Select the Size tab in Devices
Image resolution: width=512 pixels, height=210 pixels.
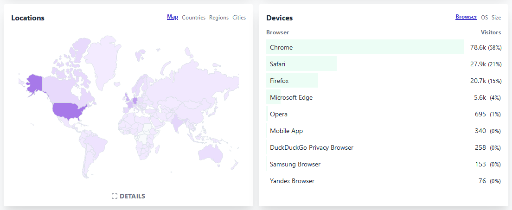pyautogui.click(x=496, y=18)
